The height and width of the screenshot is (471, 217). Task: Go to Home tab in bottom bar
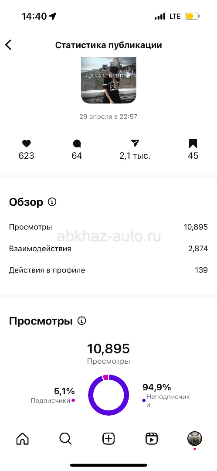[x=23, y=439]
